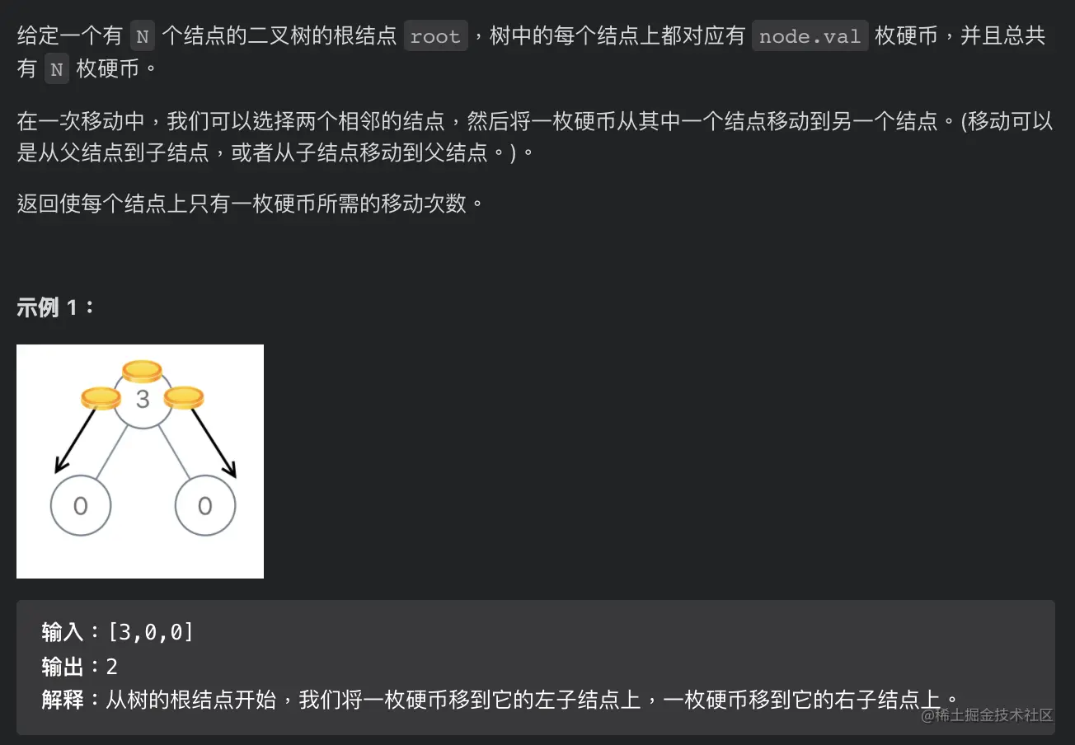Image resolution: width=1075 pixels, height=745 pixels.
Task: Click the first 'N' code badge in opening line
Action: [142, 37]
